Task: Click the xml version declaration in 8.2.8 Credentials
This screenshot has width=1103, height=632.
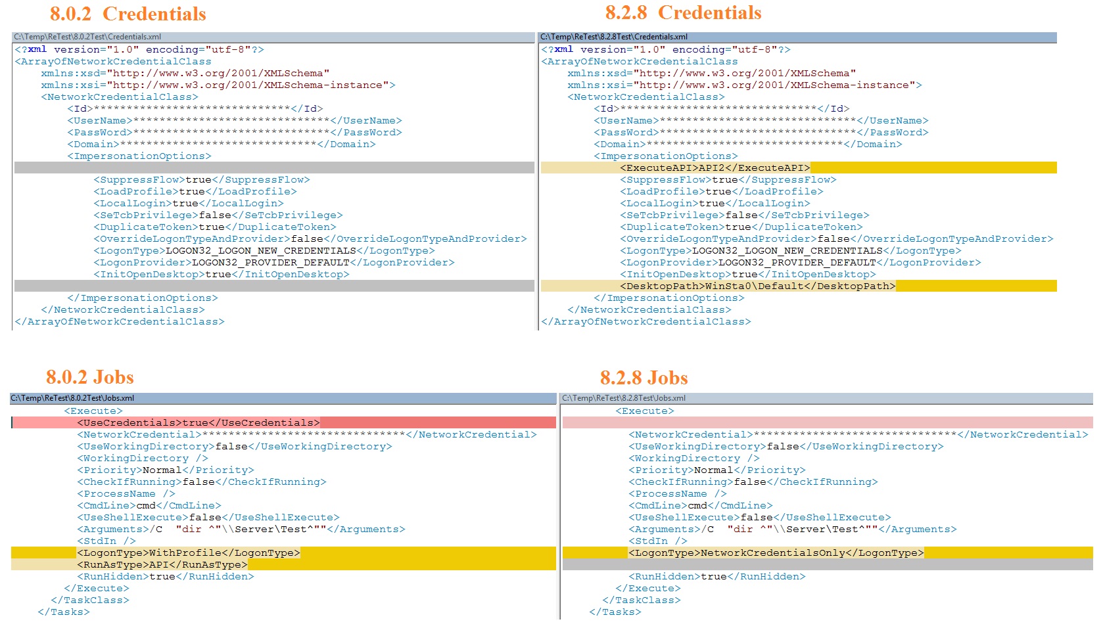Action: coord(665,49)
